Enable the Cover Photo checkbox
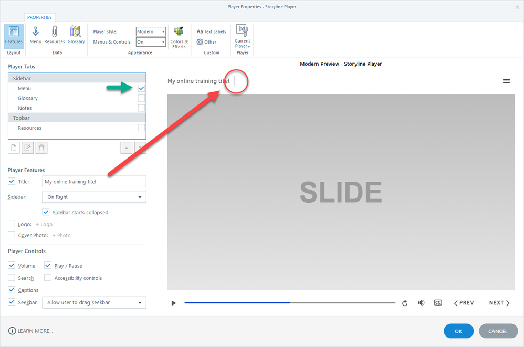The image size is (524, 347). click(x=12, y=235)
